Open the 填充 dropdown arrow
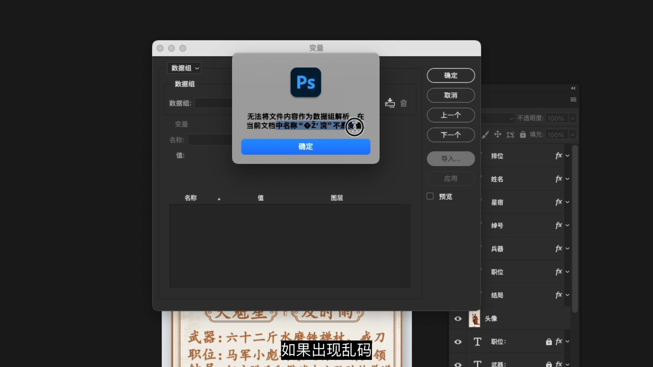Viewport: 653px width, 367px height. click(573, 135)
